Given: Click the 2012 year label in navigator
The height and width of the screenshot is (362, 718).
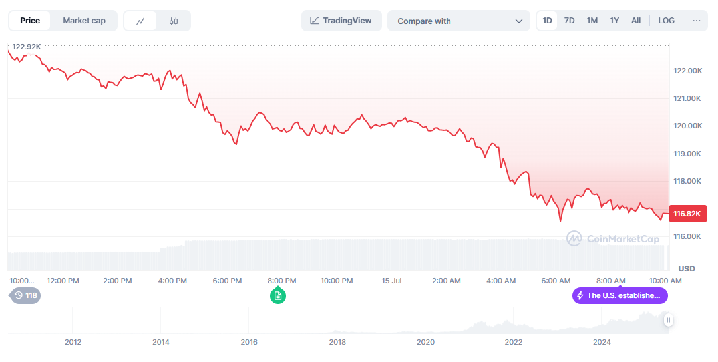Looking at the screenshot, I should click(73, 342).
